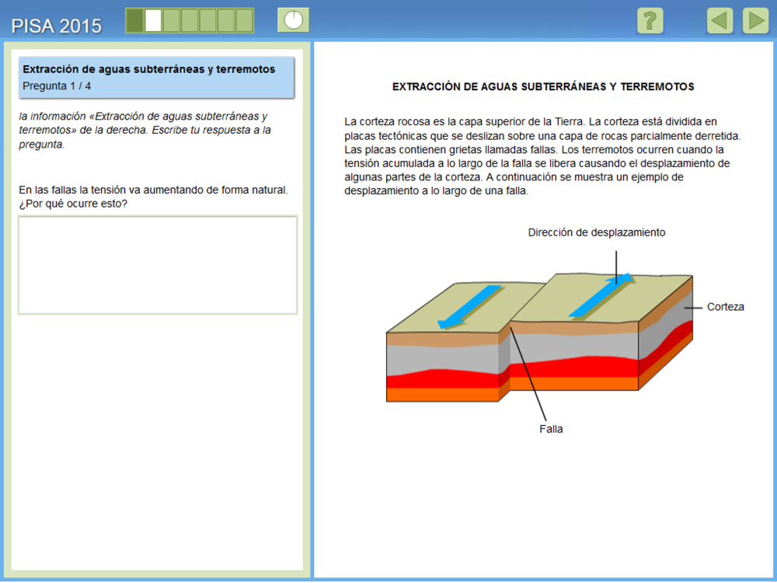Advance with the next arrow button
The height and width of the screenshot is (583, 777).
[755, 20]
